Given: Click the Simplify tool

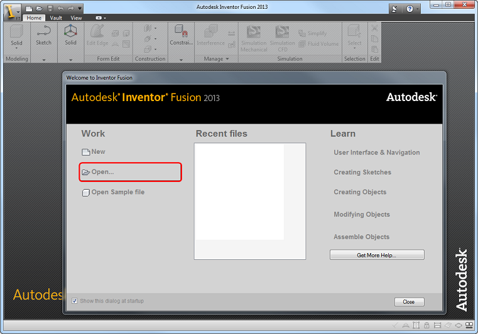Looking at the screenshot, I should [x=313, y=33].
